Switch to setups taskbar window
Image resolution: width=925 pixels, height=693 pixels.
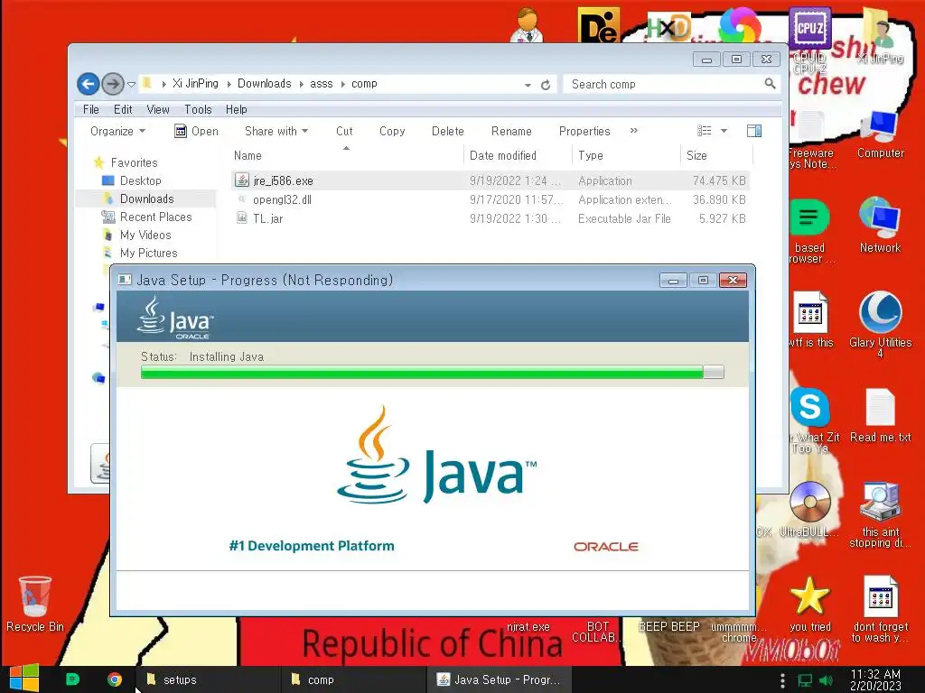tap(207, 679)
